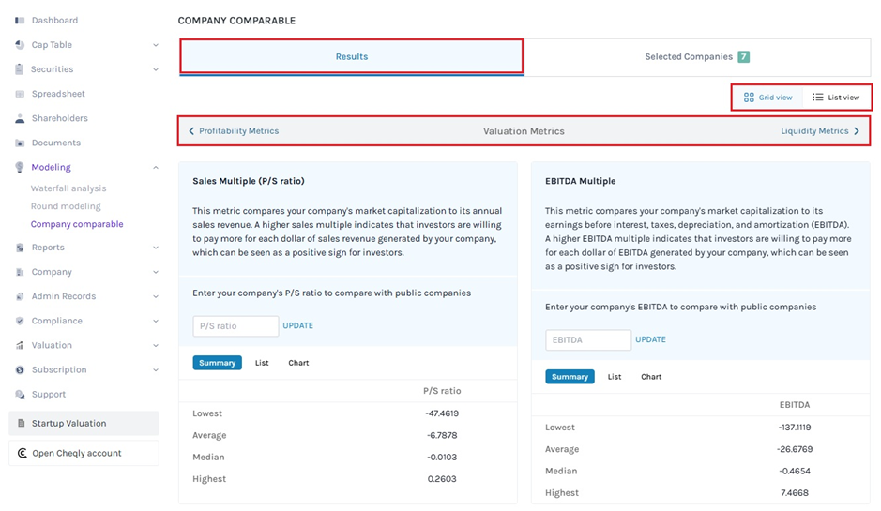Click the Support icon in sidebar
Viewport: 881px width, 511px height.
click(x=21, y=395)
